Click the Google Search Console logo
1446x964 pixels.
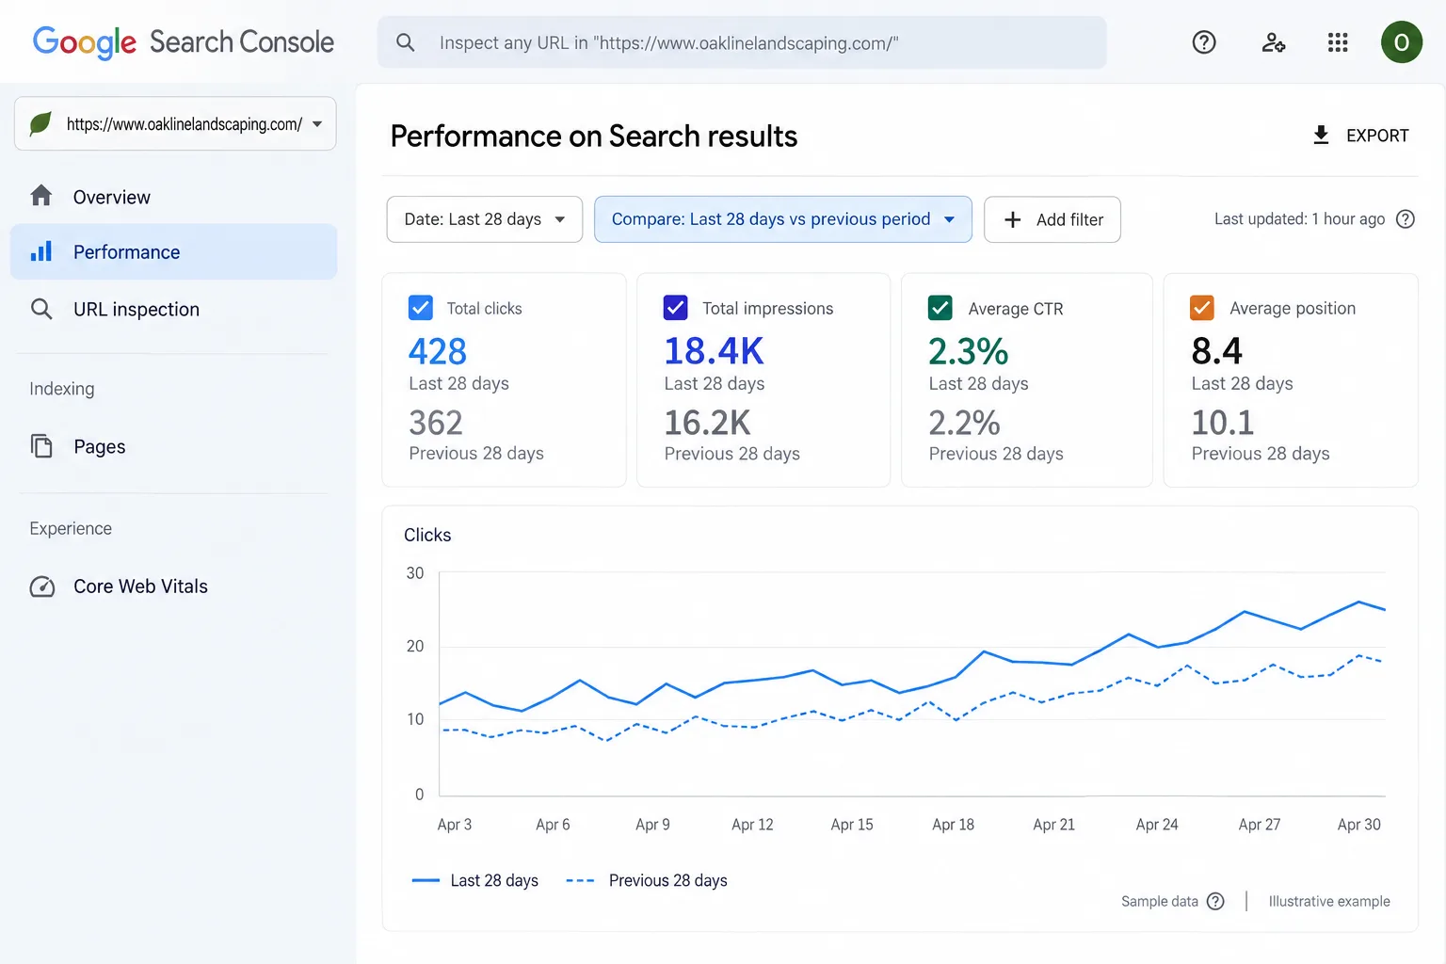click(184, 42)
